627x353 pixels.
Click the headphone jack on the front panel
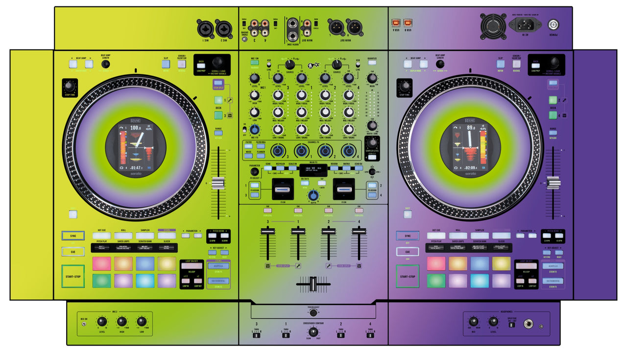(x=530, y=324)
